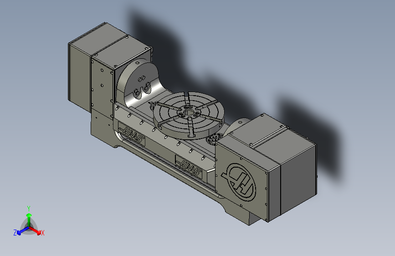Viewport: 395px width, 256px height.
Task: Click the blue Z axis arrow of the triad
Action: pyautogui.click(x=23, y=231)
